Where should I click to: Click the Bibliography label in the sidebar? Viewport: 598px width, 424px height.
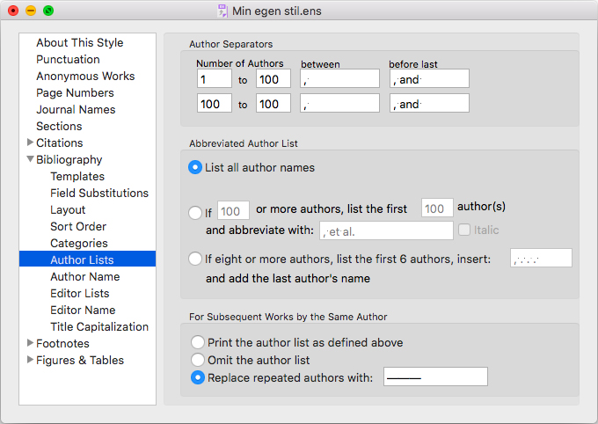[x=69, y=159]
